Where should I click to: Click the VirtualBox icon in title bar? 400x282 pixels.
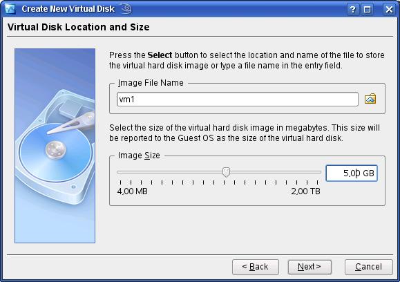click(10, 9)
